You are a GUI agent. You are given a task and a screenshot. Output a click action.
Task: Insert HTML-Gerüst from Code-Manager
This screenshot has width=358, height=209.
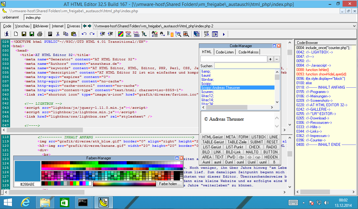212,137
